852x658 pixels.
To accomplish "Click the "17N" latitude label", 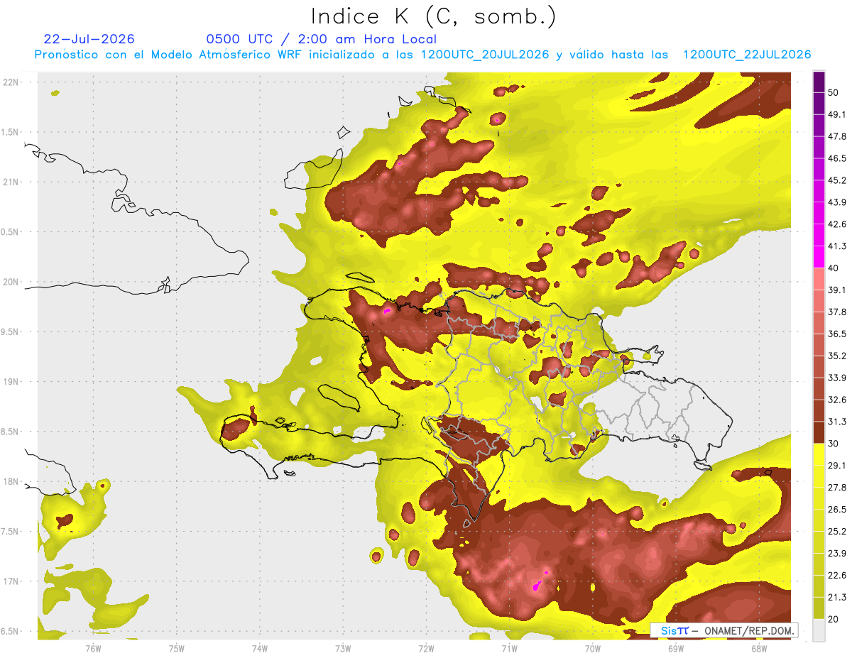I will click(10, 581).
